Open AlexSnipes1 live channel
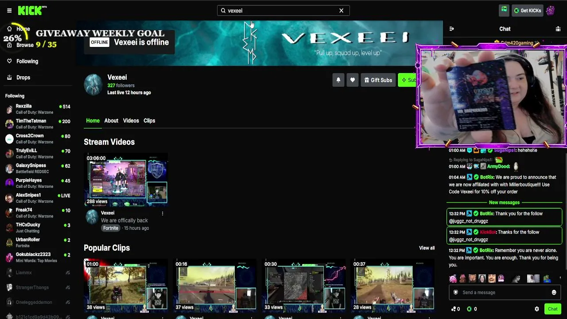The height and width of the screenshot is (319, 567). coord(38,198)
